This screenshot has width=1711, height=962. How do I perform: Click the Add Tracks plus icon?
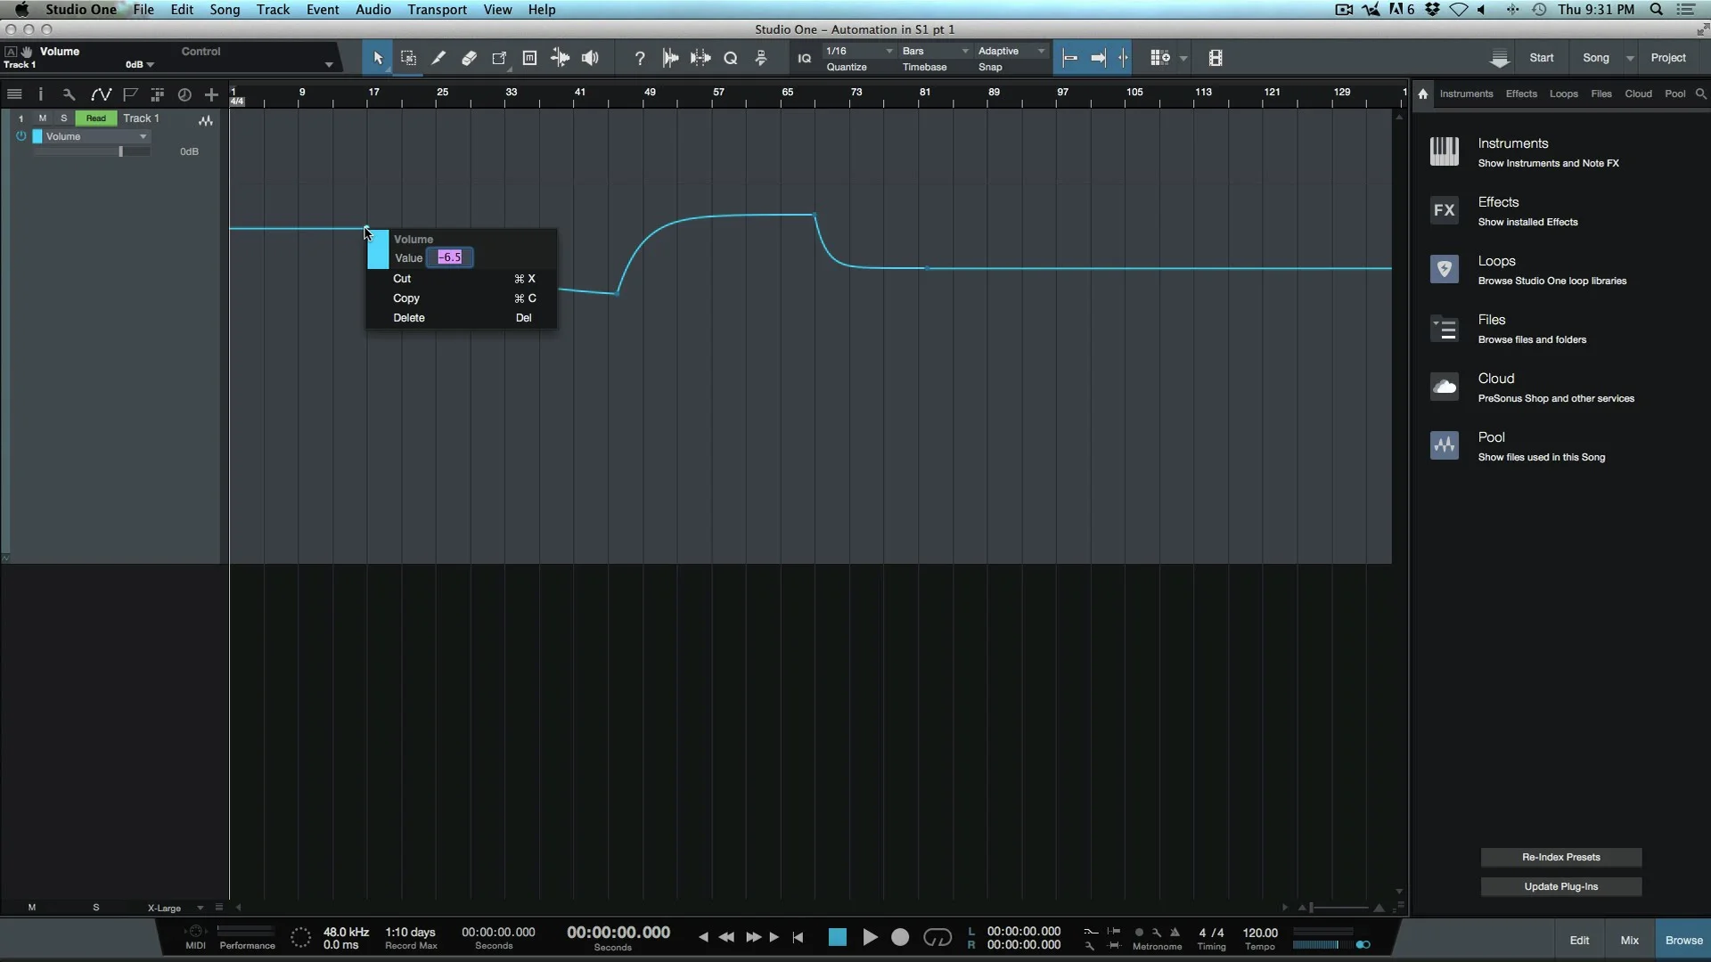211,94
